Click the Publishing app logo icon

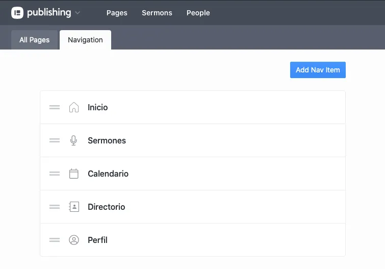(17, 13)
